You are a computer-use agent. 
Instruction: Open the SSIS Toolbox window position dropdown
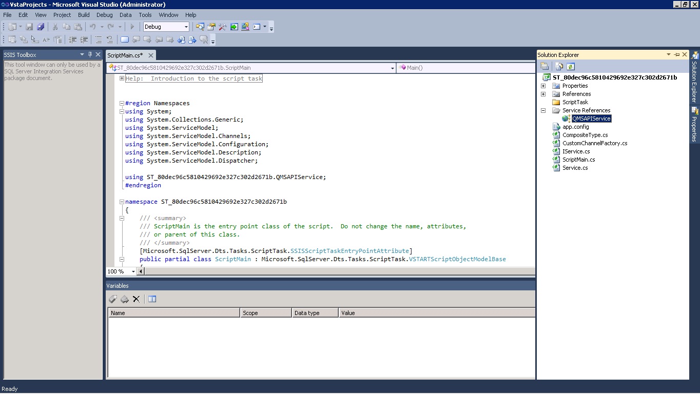pos(82,54)
